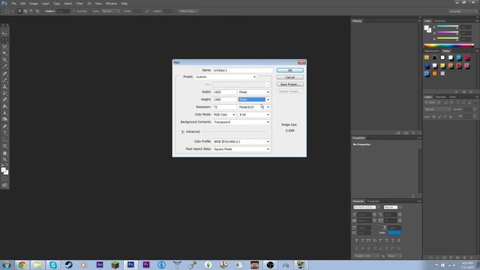Select the Horizontal Type tool

[4, 133]
